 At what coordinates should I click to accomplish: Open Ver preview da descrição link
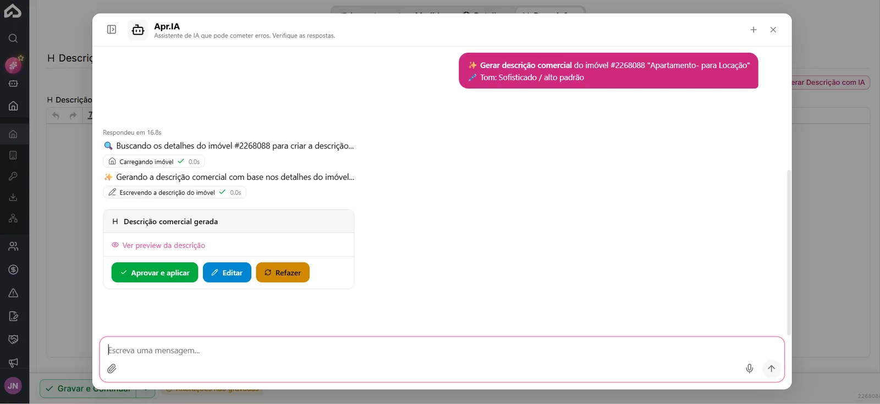(158, 245)
